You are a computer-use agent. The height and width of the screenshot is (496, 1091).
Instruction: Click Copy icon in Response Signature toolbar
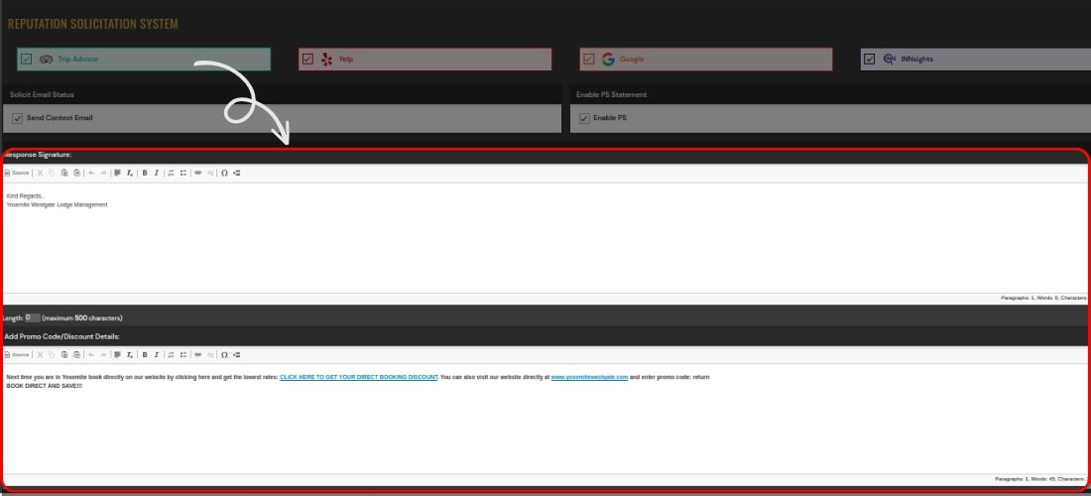52,173
